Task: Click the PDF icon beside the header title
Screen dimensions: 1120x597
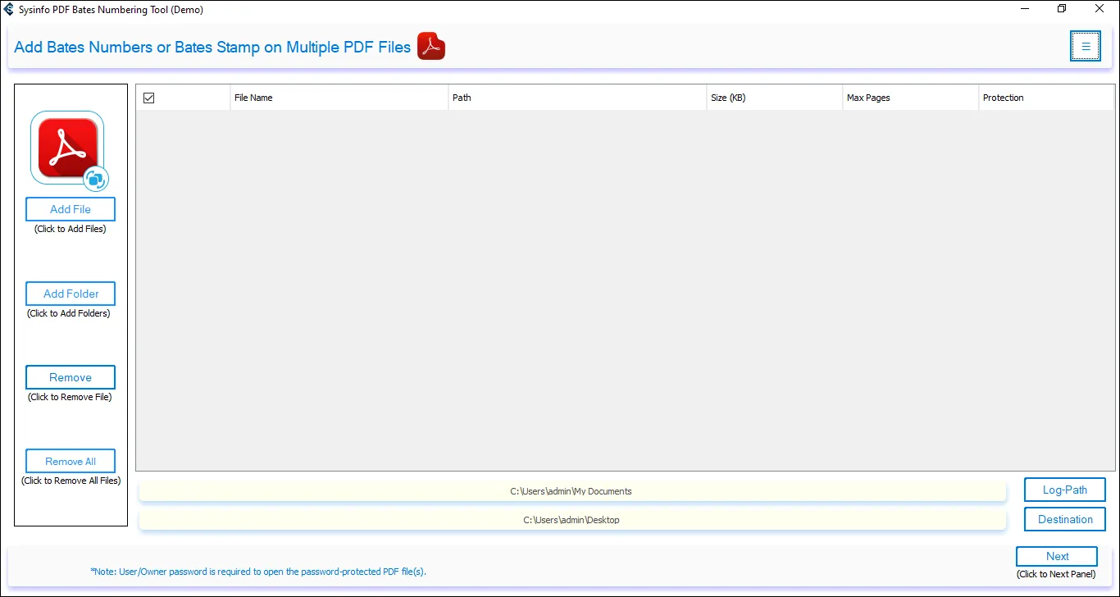Action: 430,46
